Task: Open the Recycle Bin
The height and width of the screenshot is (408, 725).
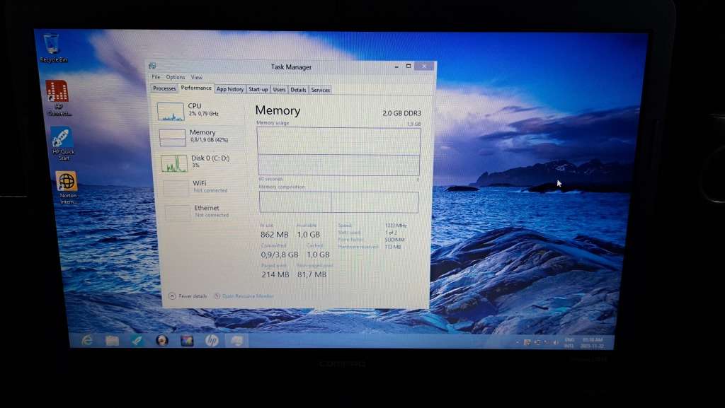Action: [x=51, y=42]
